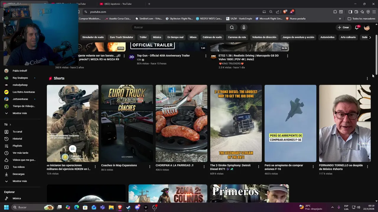Open Todos los marcadores folder

click(x=361, y=19)
